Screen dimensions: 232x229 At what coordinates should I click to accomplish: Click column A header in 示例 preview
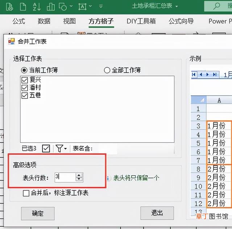219,100
